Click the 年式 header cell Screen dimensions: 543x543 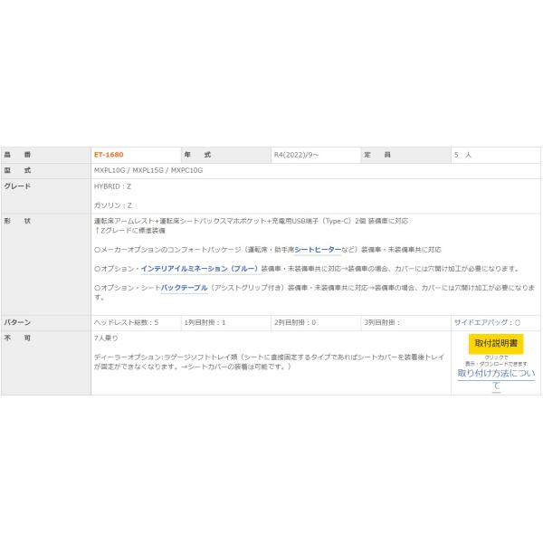tap(225, 155)
